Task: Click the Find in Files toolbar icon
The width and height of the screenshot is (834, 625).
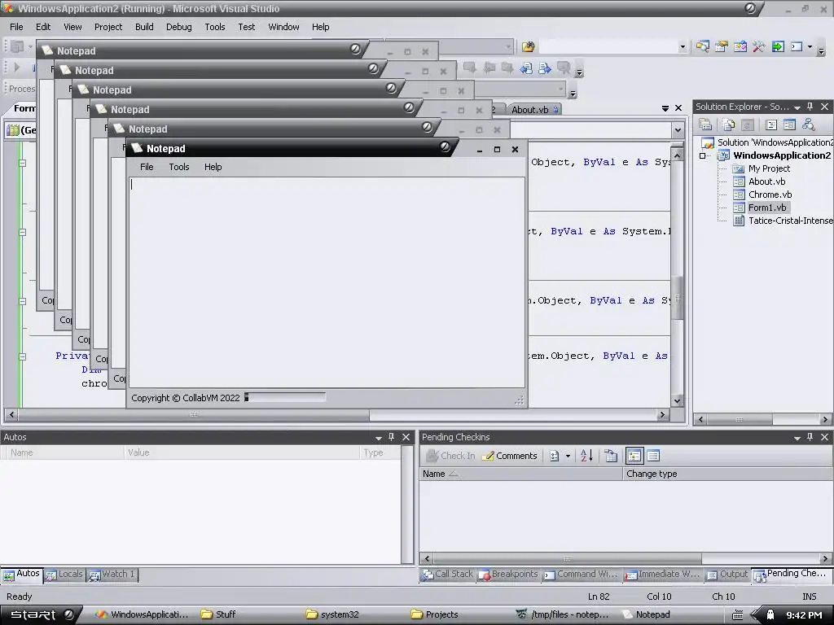Action: 528,46
